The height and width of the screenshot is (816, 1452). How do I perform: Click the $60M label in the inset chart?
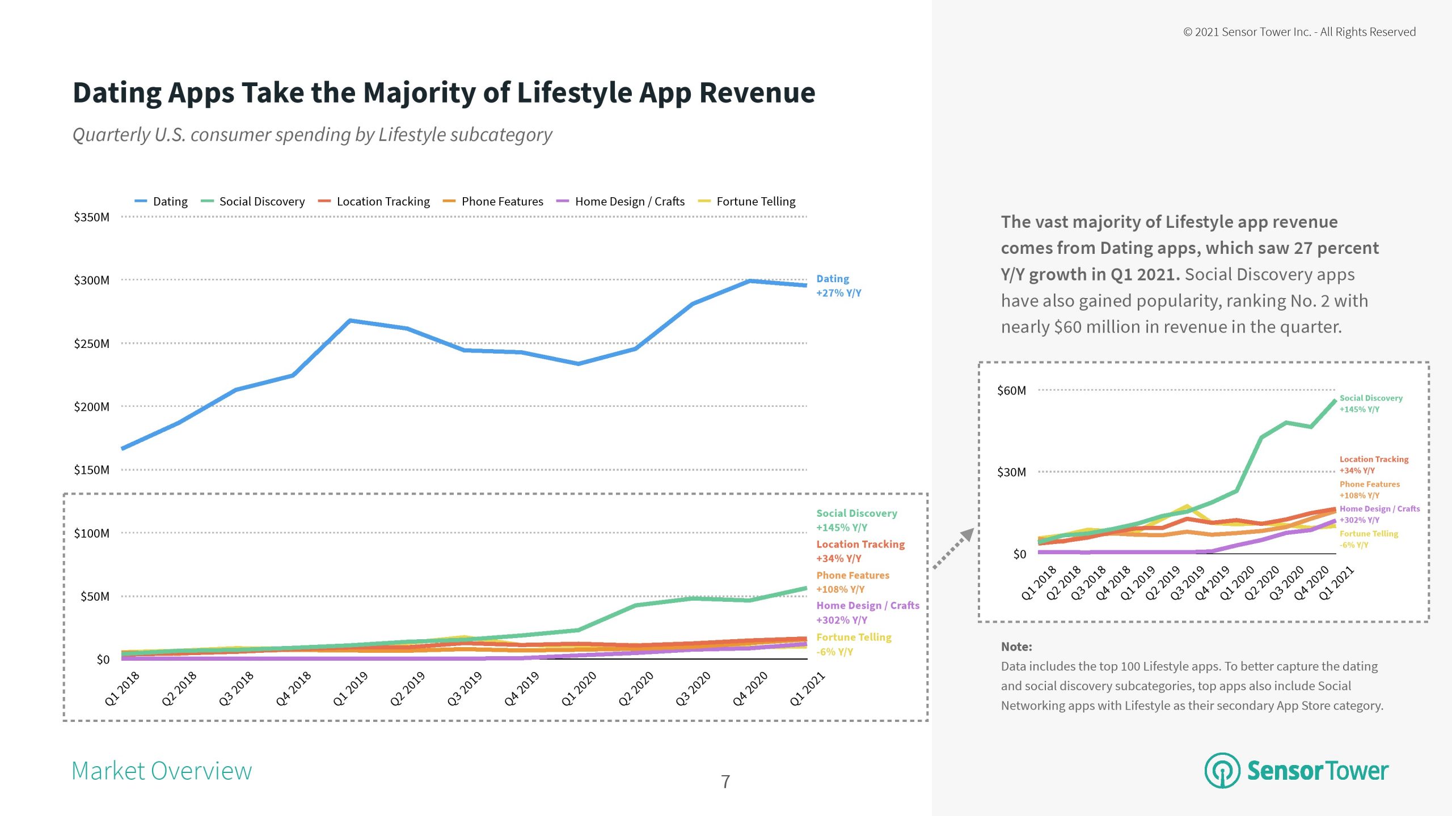(x=1011, y=390)
